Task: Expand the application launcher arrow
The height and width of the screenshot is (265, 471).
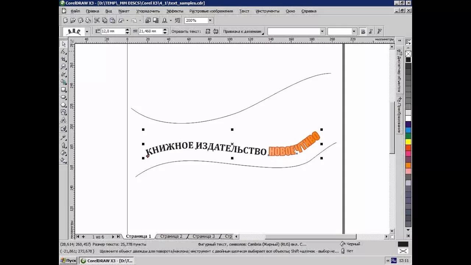Action: [171, 20]
